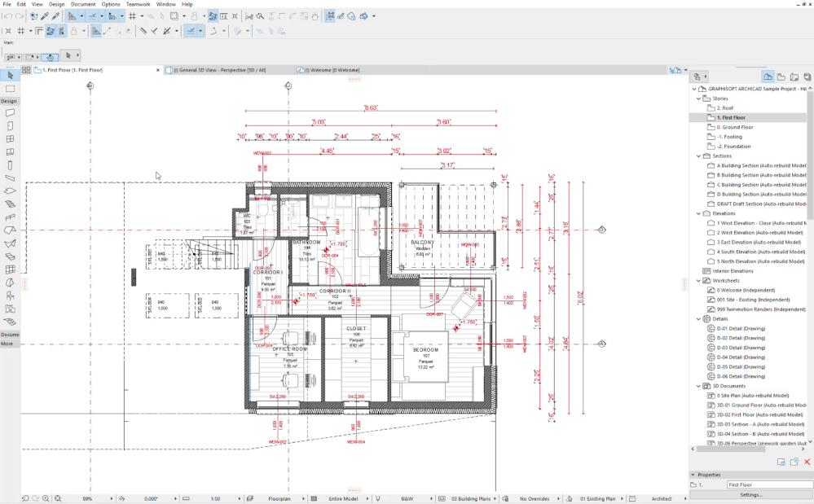Viewport: 814px width, 504px height.
Task: Expand the More toolbox section
Action: pos(10,344)
